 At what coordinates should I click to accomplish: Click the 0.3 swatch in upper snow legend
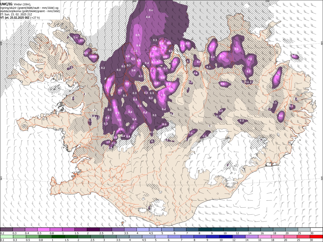click(x=19, y=229)
